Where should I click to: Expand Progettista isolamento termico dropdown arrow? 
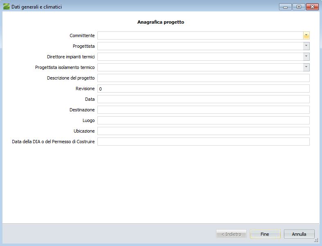click(x=306, y=67)
